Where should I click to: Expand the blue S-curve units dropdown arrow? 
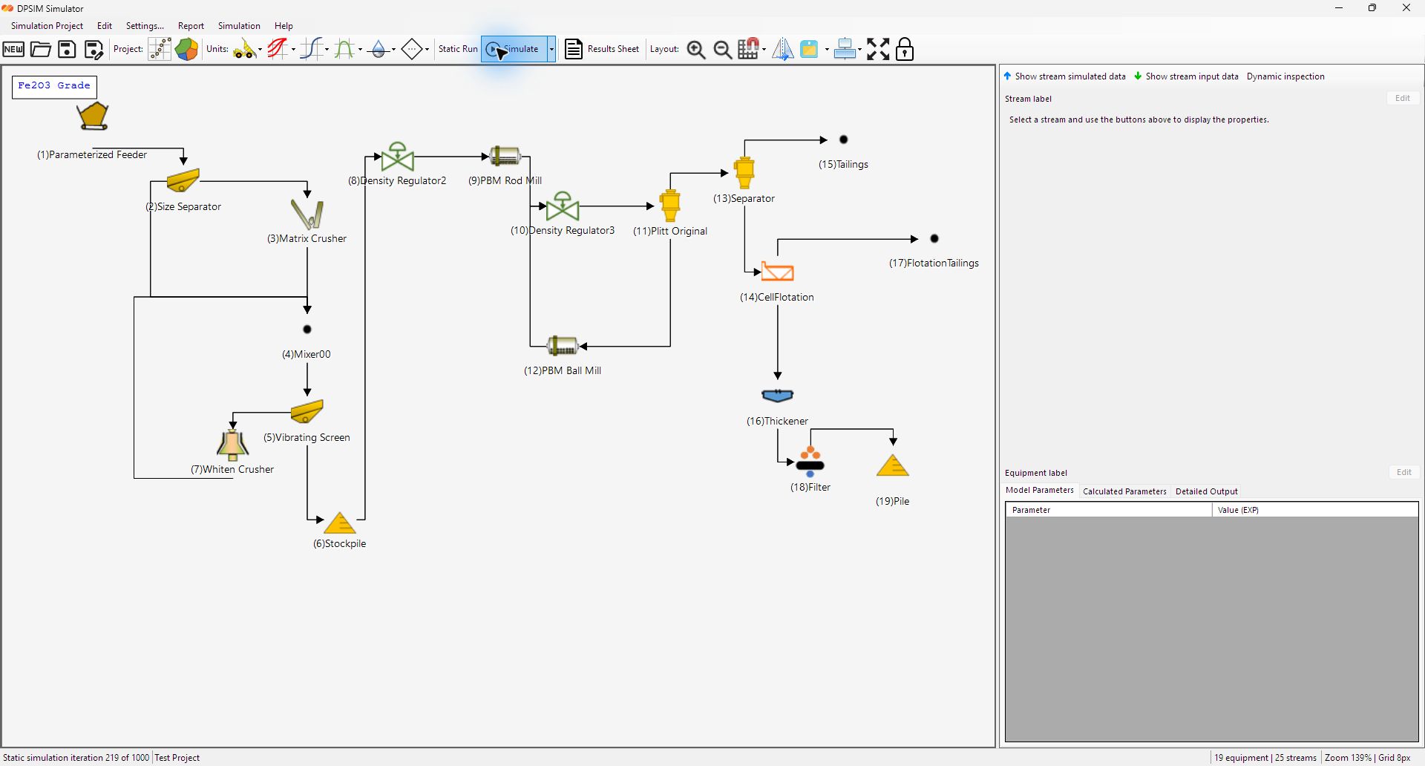tap(327, 50)
